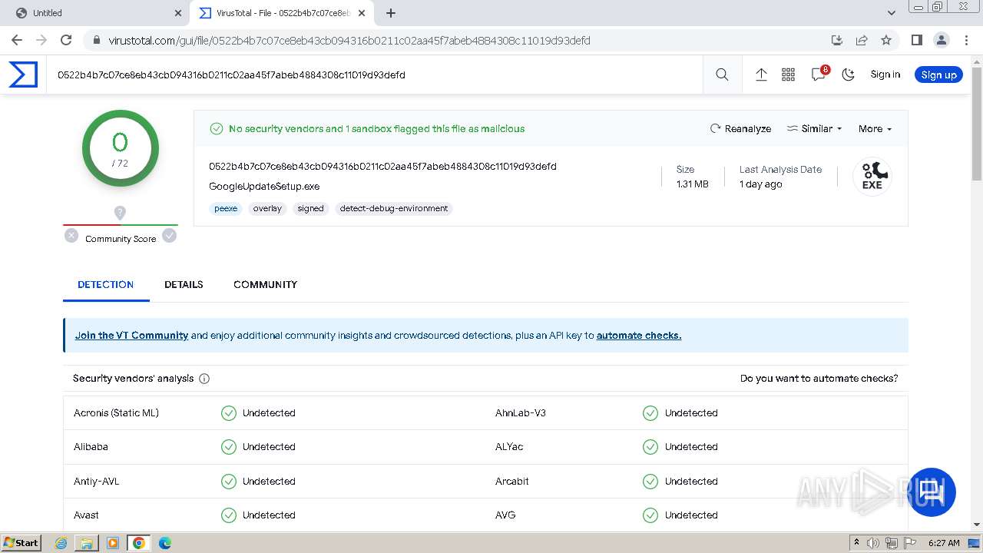Click the detect-debug-environment tag

(x=394, y=208)
